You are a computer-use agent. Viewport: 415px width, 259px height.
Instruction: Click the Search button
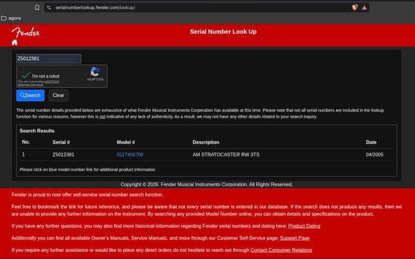[x=30, y=95]
